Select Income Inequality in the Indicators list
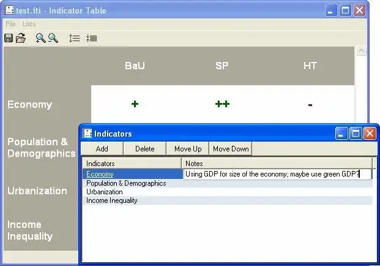 [227, 200]
